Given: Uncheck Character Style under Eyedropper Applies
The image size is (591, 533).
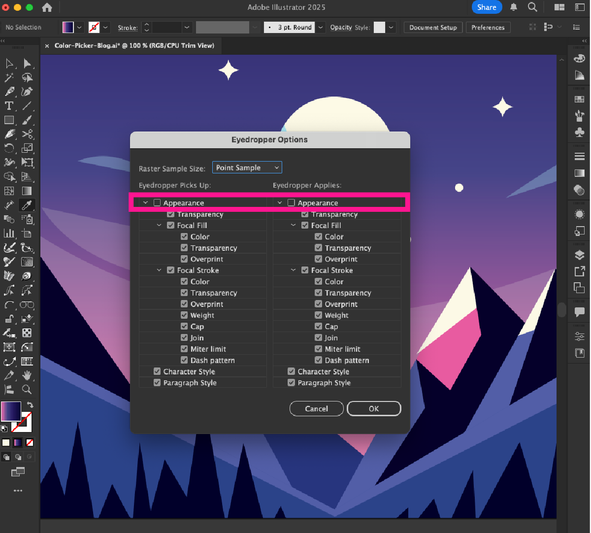Looking at the screenshot, I should coord(292,371).
